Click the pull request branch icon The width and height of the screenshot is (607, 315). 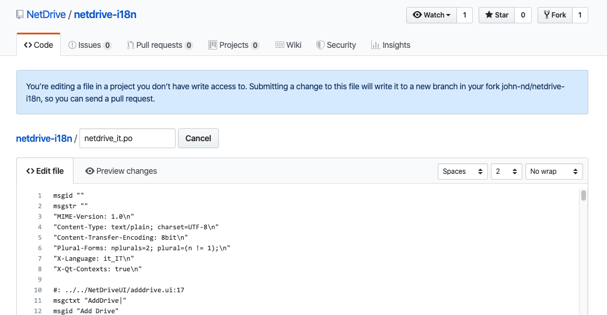pos(131,45)
